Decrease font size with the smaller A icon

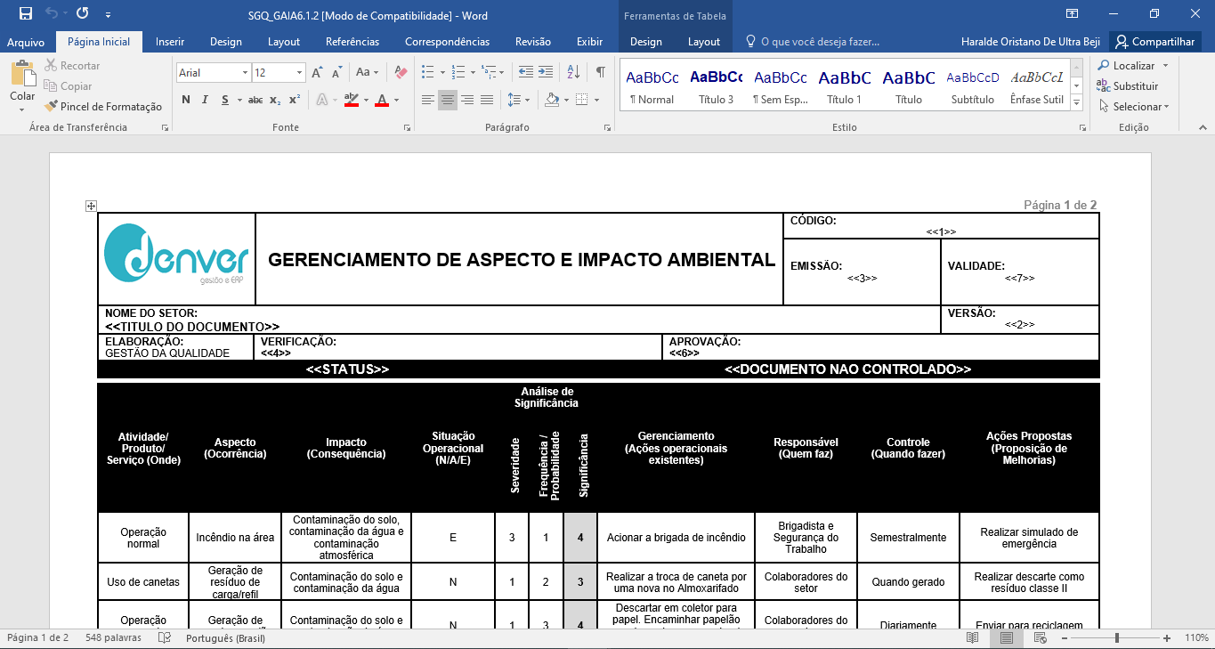point(338,73)
